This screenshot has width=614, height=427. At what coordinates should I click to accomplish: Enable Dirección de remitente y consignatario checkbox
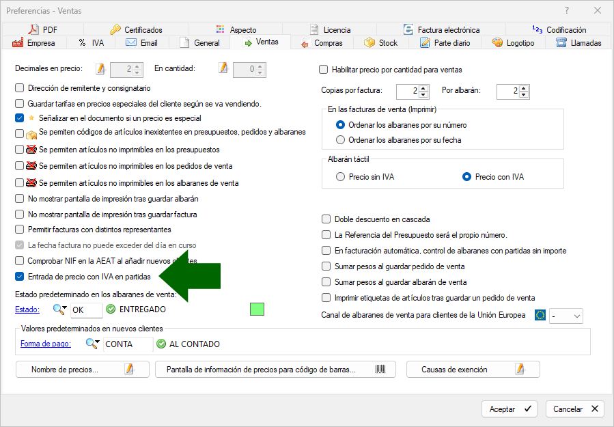[x=20, y=88]
